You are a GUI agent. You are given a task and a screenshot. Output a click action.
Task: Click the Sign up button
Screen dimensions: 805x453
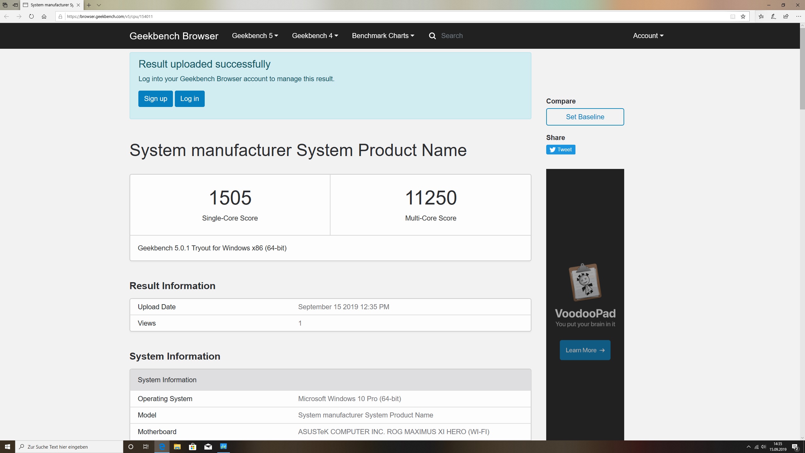click(155, 99)
